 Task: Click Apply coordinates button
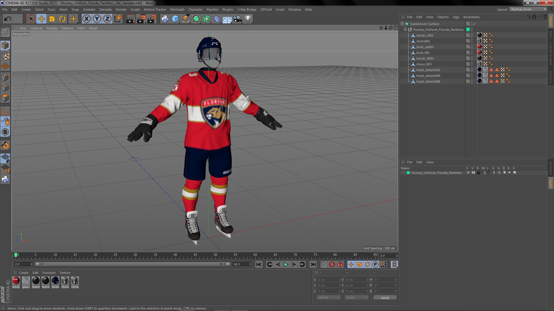[385, 297]
